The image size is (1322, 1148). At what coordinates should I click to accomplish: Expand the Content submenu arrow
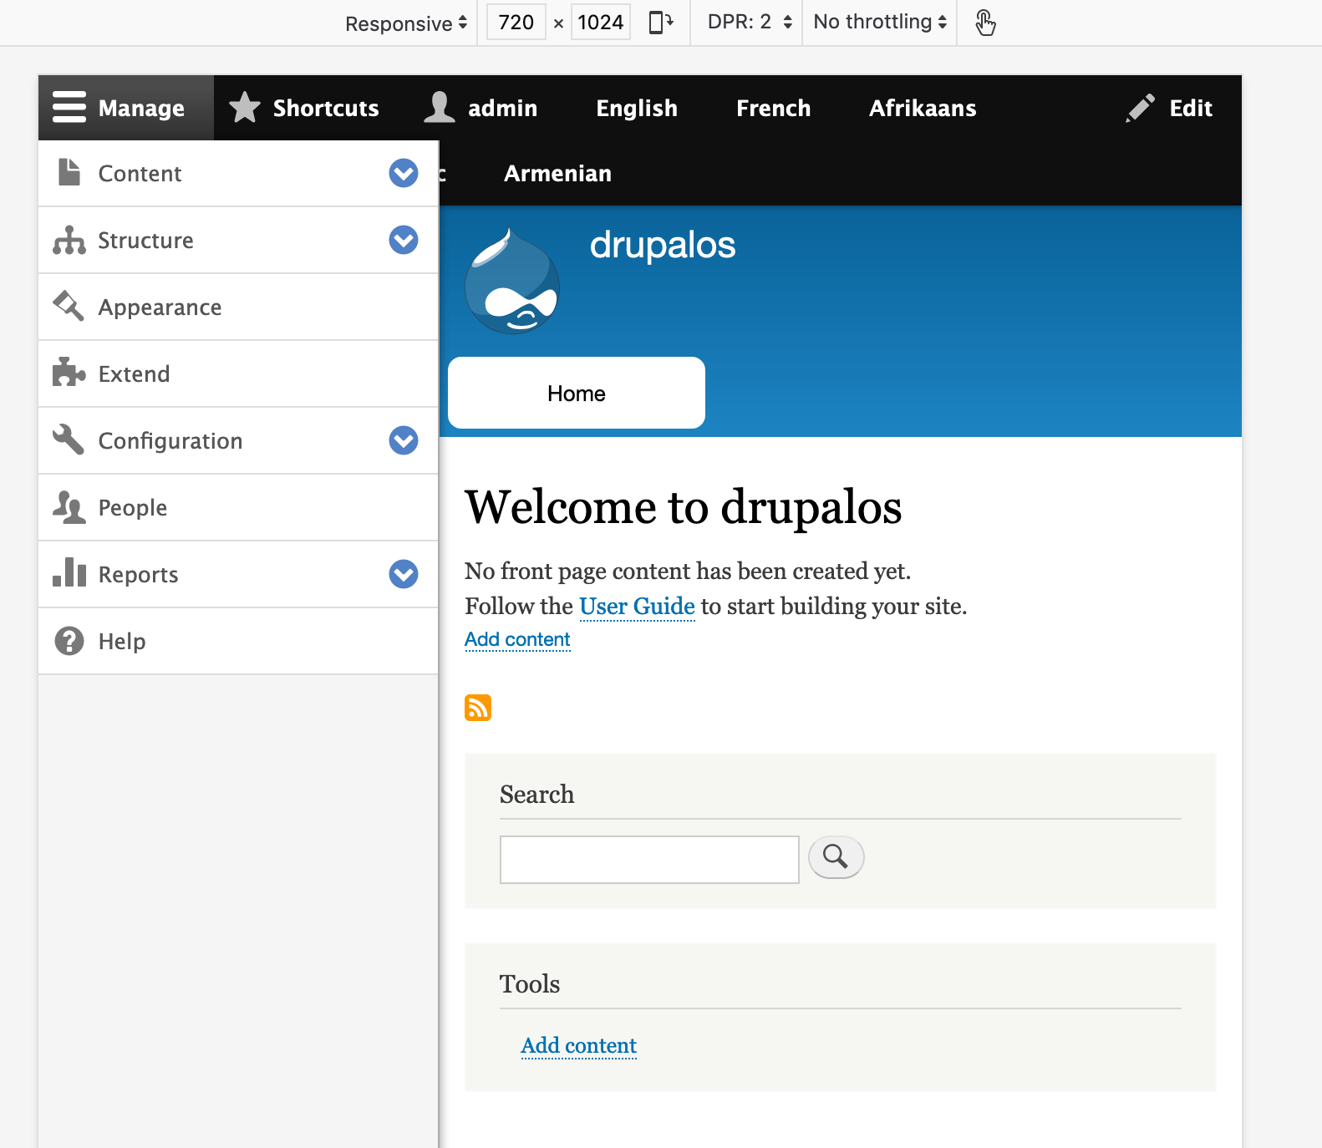point(404,173)
